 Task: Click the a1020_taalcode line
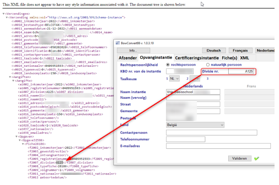point(48,125)
